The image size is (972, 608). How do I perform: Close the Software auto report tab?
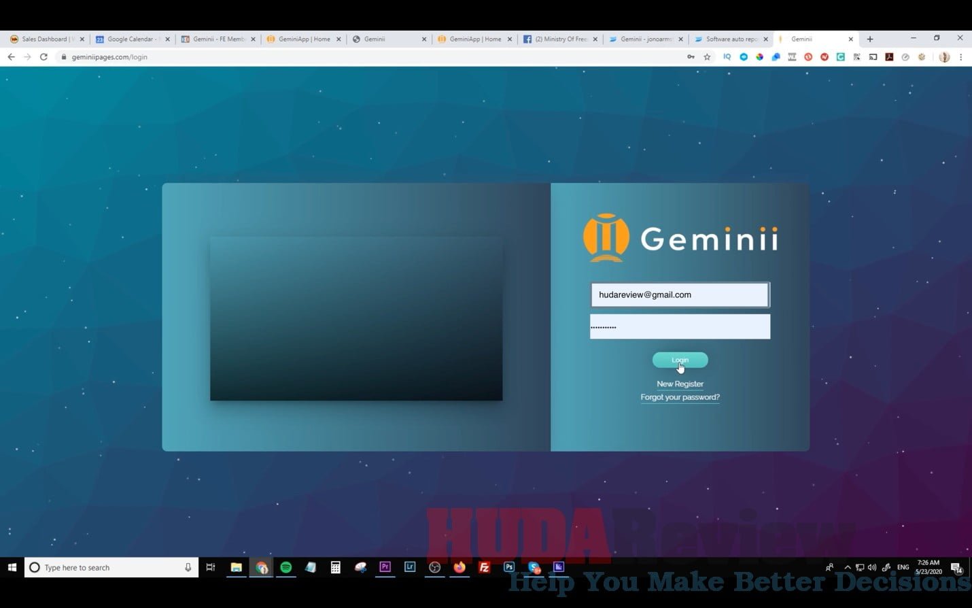coord(766,39)
